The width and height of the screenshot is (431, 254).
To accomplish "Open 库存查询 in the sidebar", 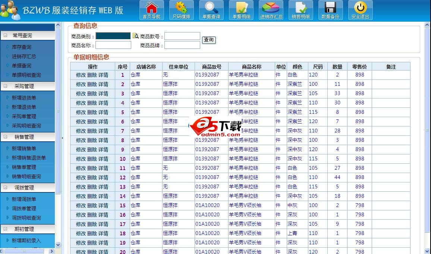I will [x=21, y=47].
